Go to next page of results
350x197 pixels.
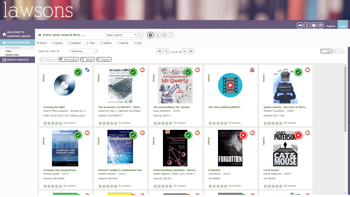point(184,51)
